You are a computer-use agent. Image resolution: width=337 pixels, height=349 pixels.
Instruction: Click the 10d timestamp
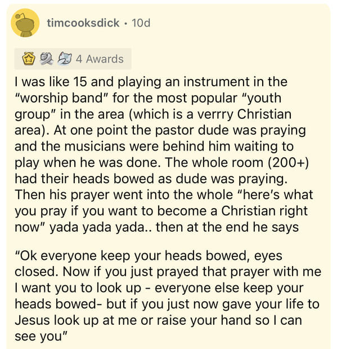(141, 23)
